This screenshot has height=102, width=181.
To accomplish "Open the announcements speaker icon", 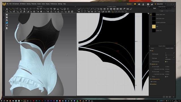I will (139, 4).
